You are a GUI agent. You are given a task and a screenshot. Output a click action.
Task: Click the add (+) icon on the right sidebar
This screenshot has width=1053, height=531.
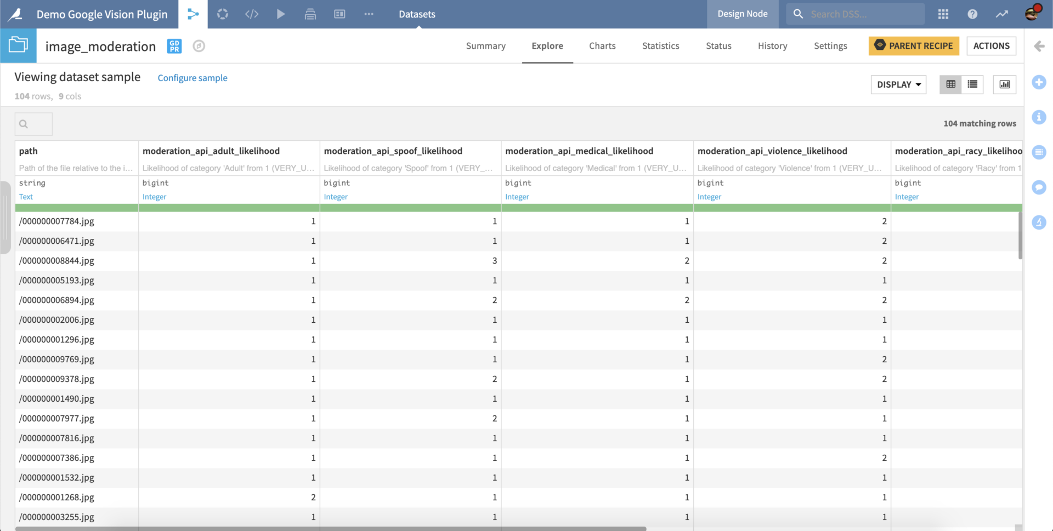click(x=1039, y=82)
